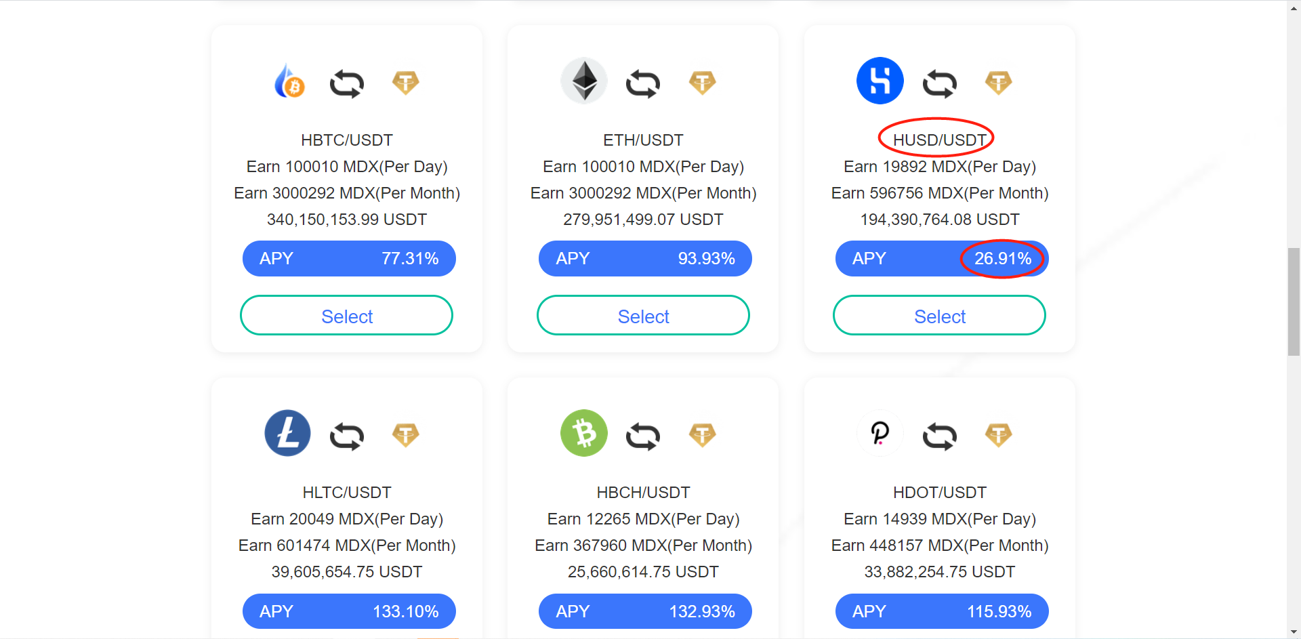Click USDT icon in HDOT/USDT card

coord(998,435)
